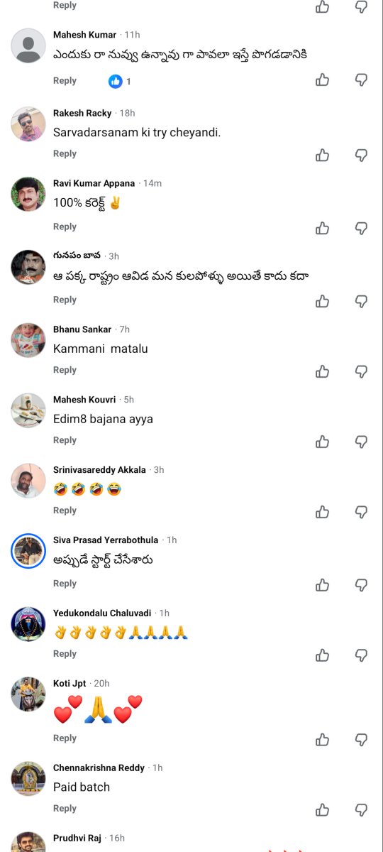Image resolution: width=383 pixels, height=852 pixels.
Task: Reply to 'Paid batch' comment
Action: click(65, 808)
